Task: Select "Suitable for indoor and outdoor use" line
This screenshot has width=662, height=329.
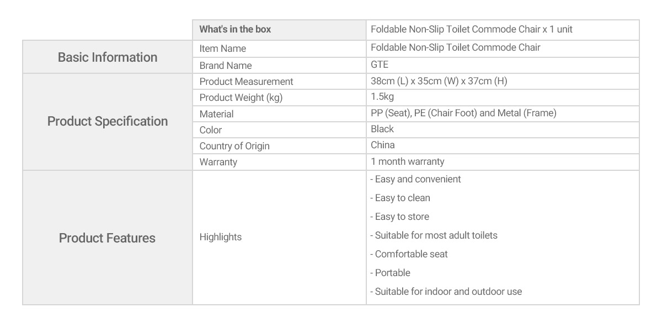Action: click(x=446, y=292)
